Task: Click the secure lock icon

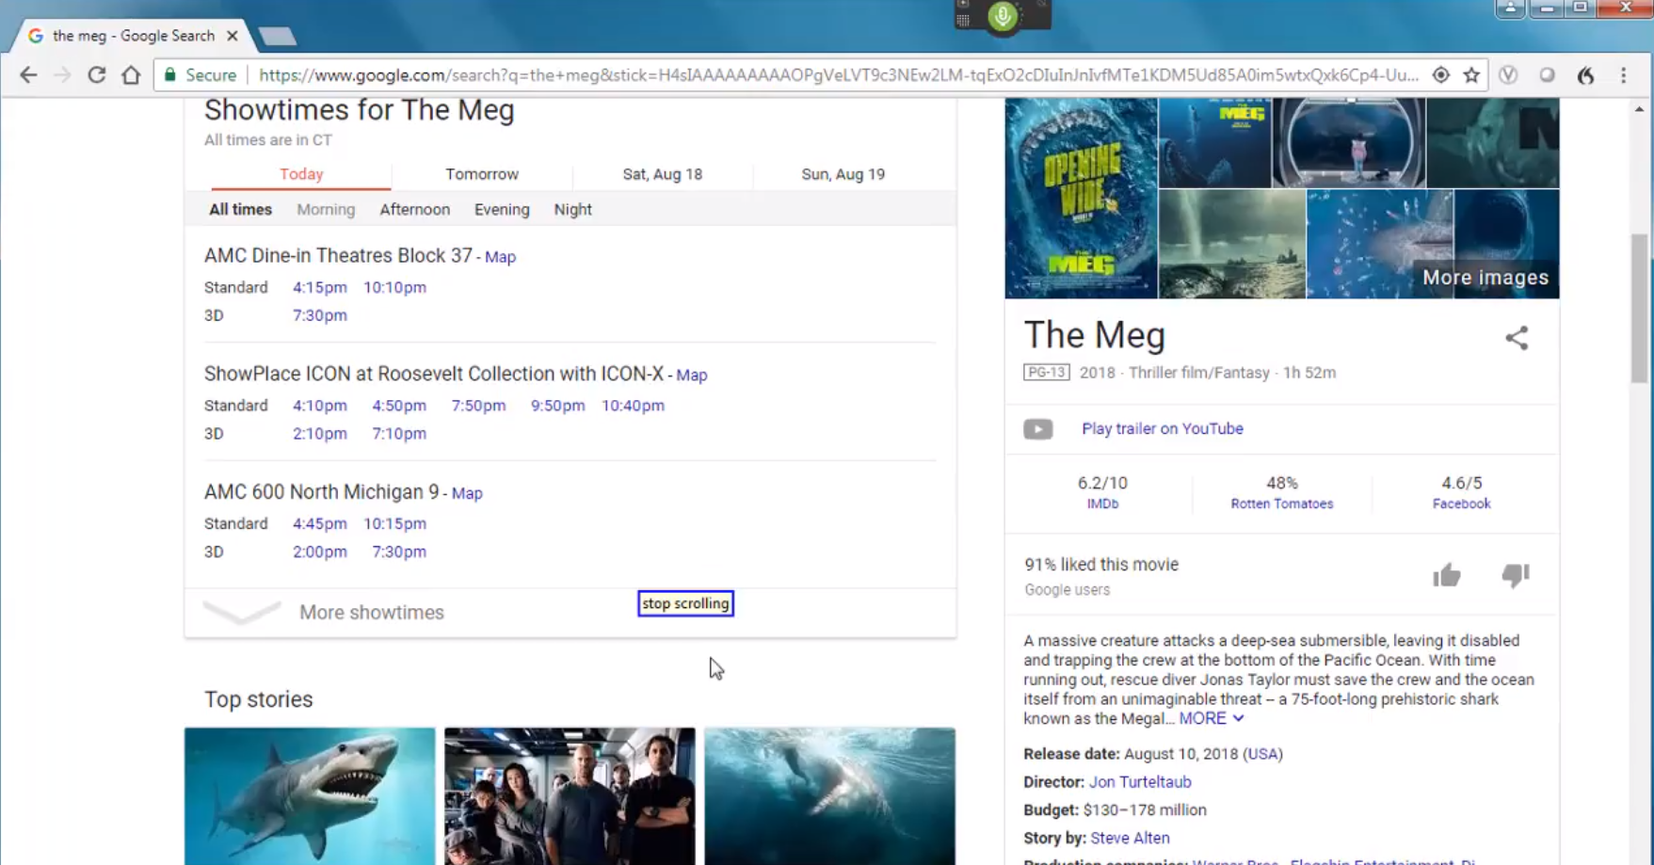Action: 170,75
